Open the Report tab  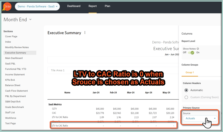tap(92, 6)
